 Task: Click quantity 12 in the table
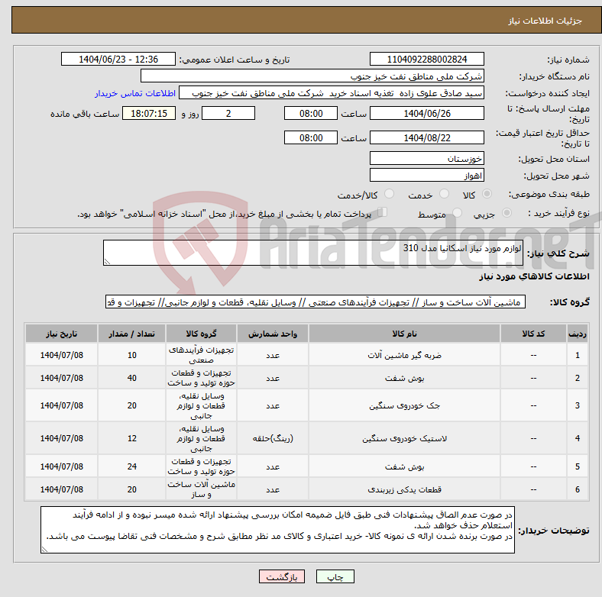tap(131, 438)
